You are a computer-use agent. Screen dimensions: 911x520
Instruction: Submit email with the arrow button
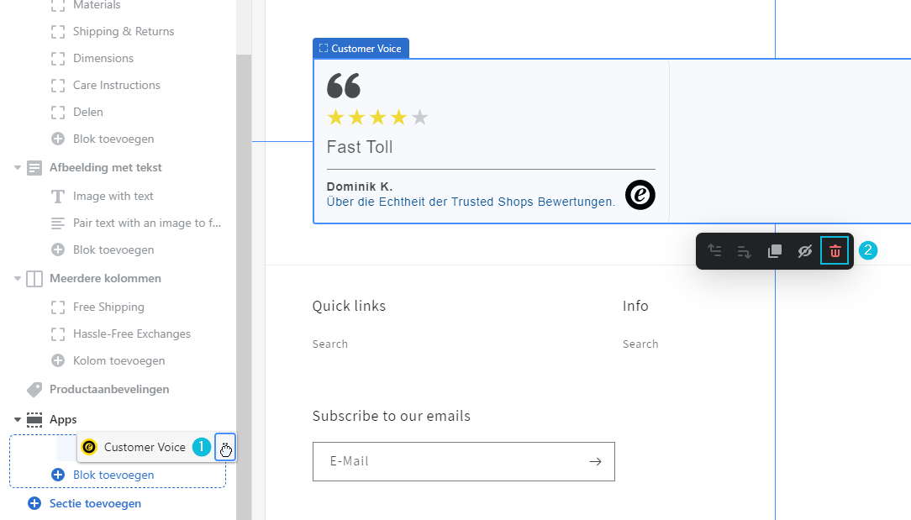tap(596, 461)
